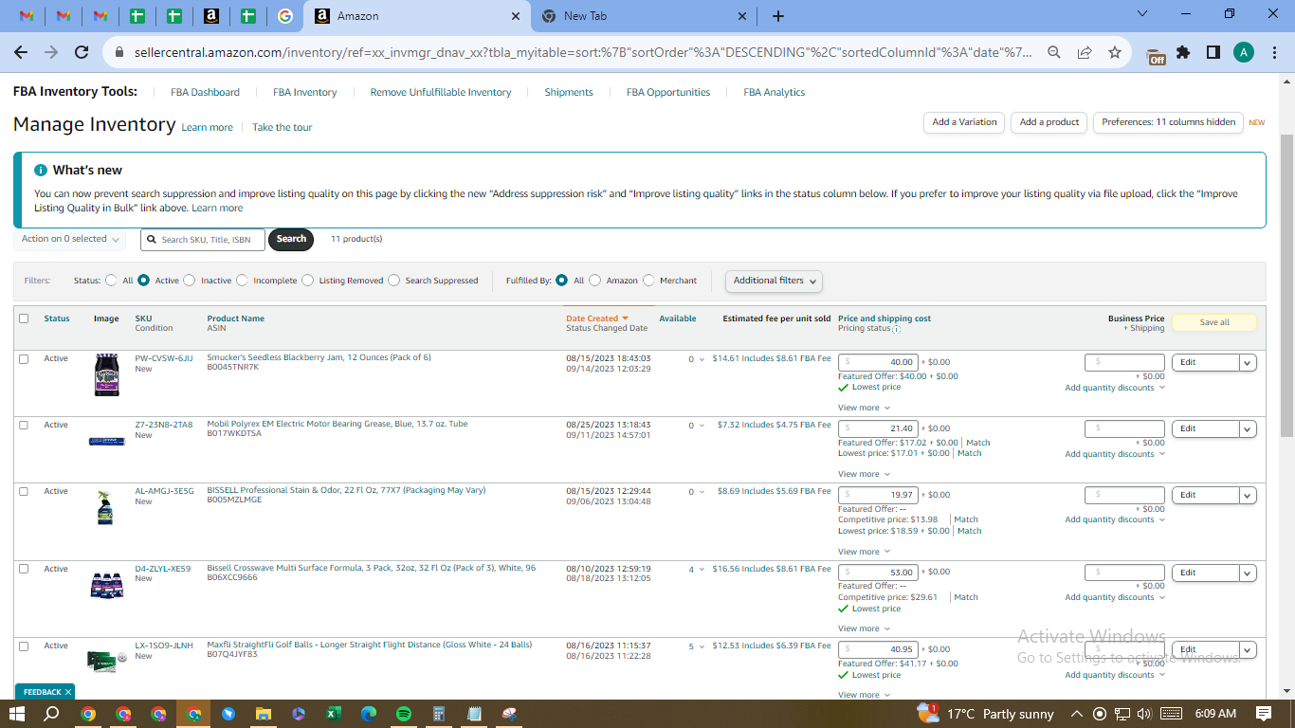The image size is (1295, 728).
Task: Reload the Seller Central page
Action: tap(82, 52)
